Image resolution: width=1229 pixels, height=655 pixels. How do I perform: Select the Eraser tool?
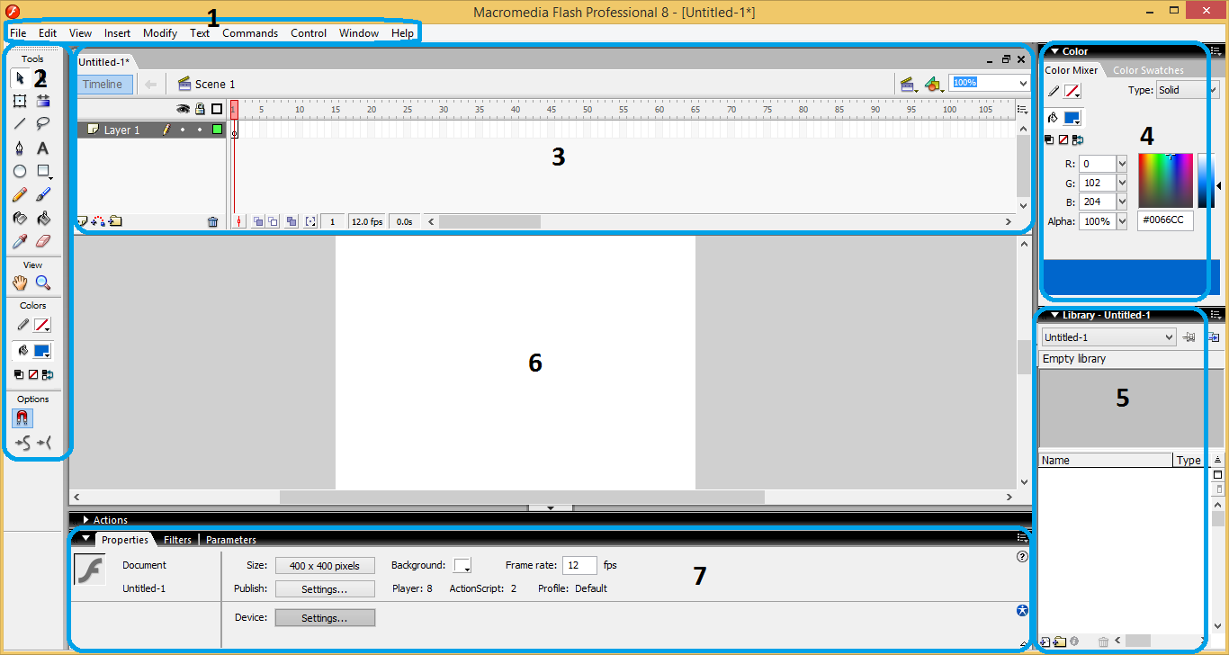point(43,241)
